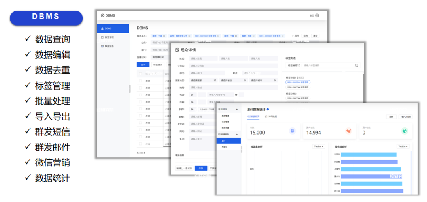The image size is (427, 202).
Task: Click the purple icon on the 15,000 card
Action: point(292,131)
